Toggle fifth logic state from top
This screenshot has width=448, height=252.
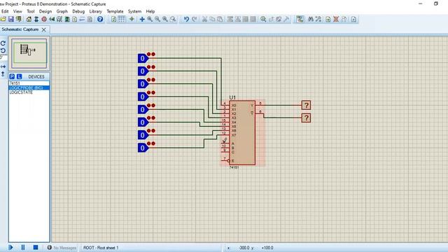[x=143, y=109]
